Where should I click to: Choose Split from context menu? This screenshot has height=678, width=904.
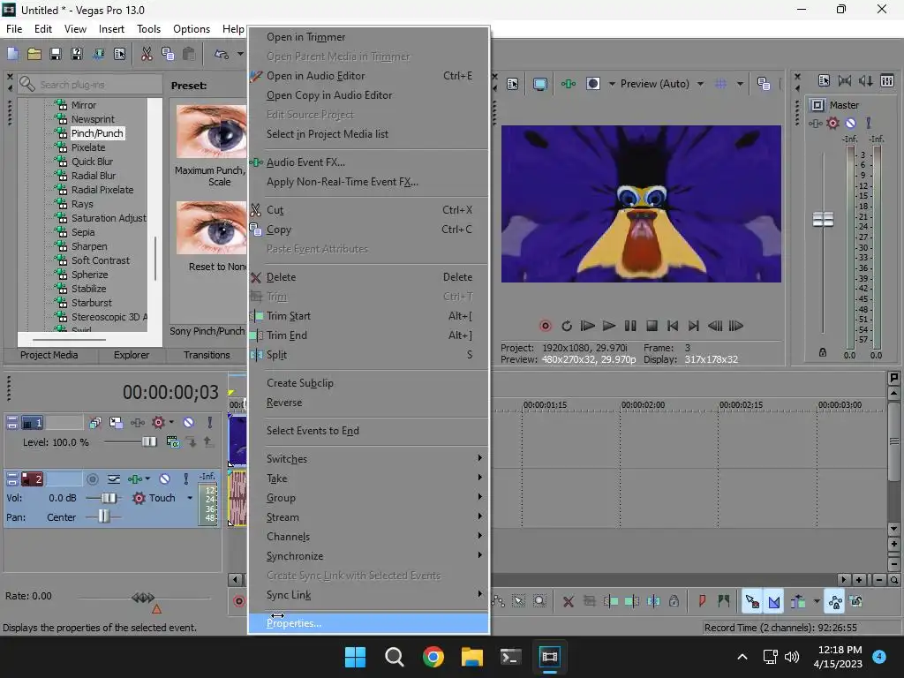click(369, 355)
